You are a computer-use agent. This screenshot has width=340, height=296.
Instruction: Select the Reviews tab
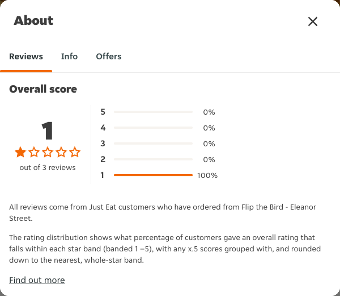click(x=26, y=56)
